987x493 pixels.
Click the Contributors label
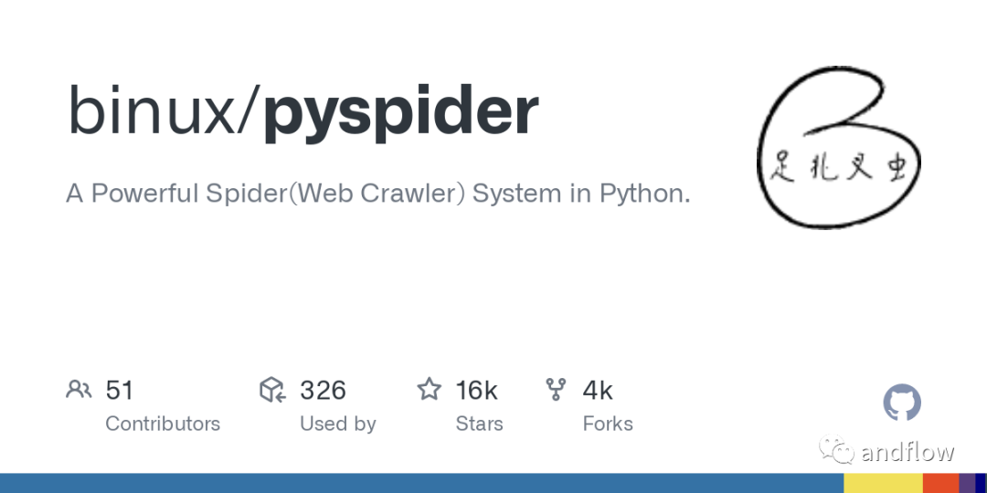(x=163, y=424)
